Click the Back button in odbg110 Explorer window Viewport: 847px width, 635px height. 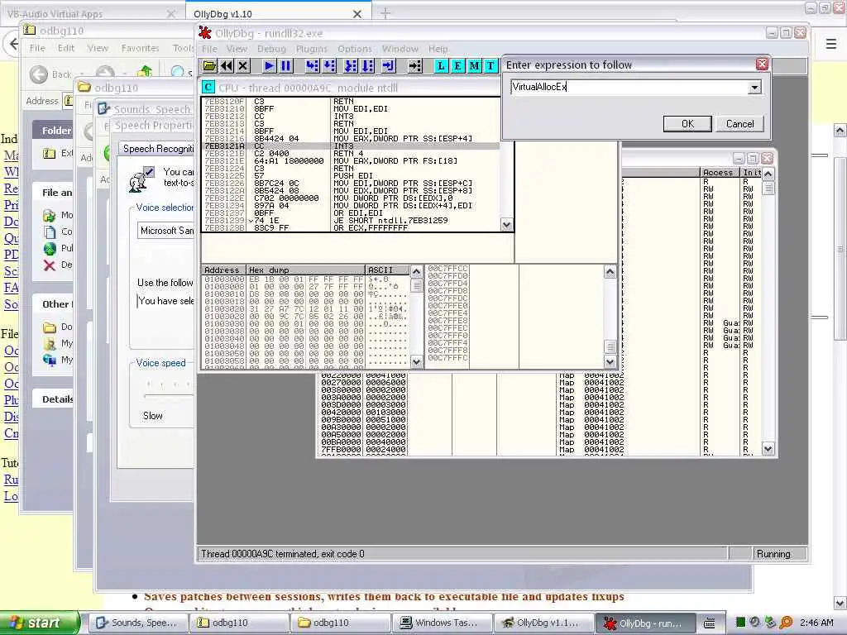(x=50, y=74)
